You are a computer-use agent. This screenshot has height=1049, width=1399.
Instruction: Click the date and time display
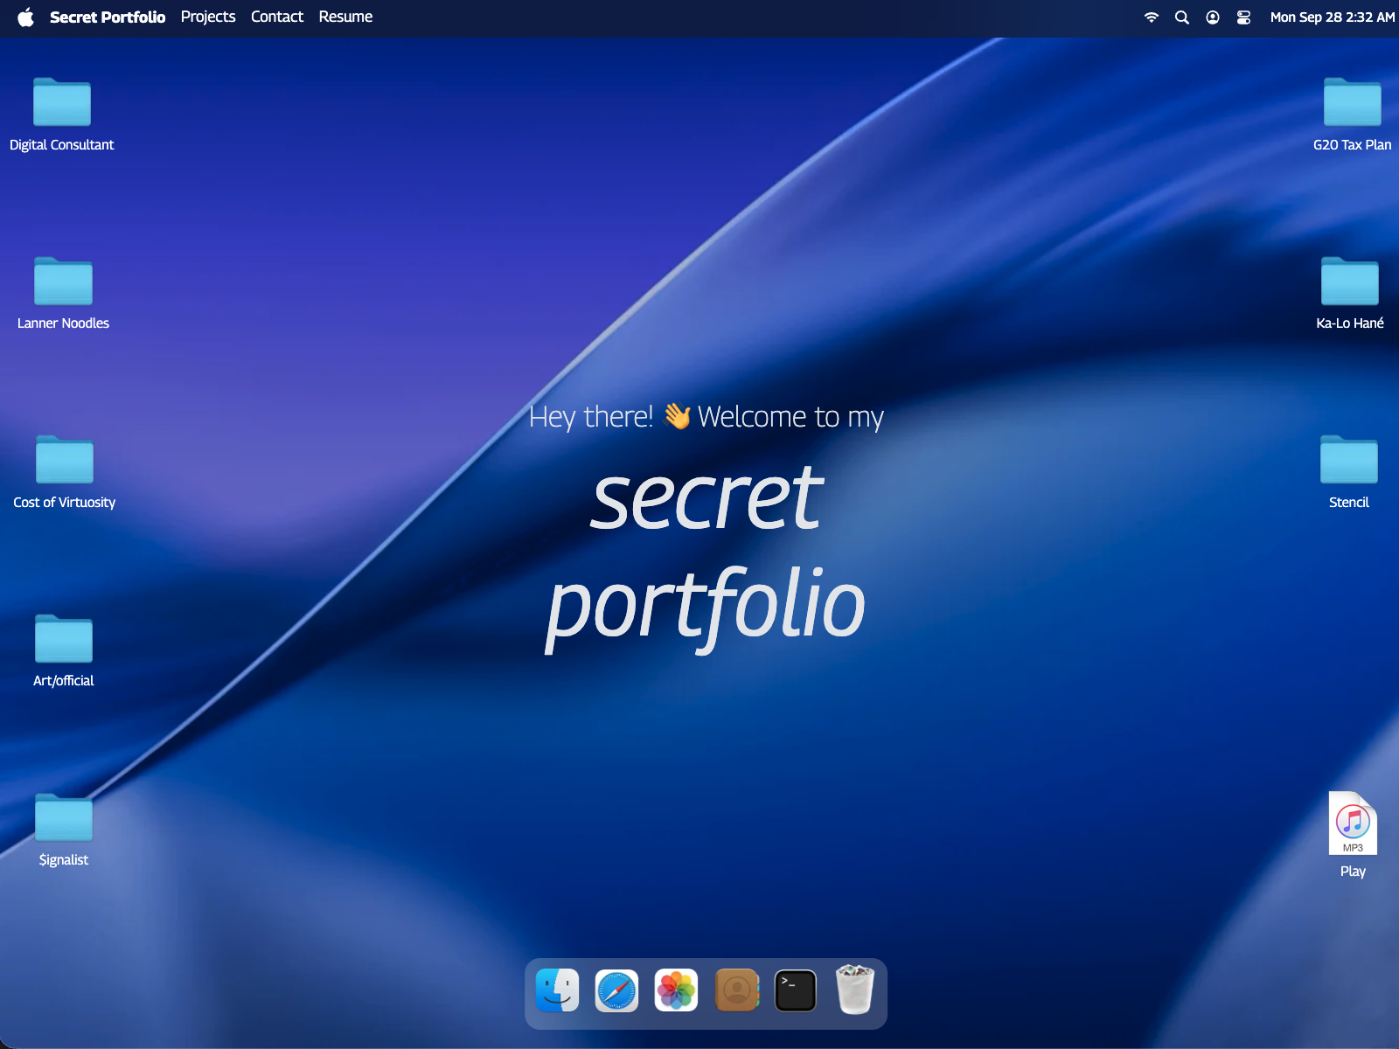coord(1333,17)
